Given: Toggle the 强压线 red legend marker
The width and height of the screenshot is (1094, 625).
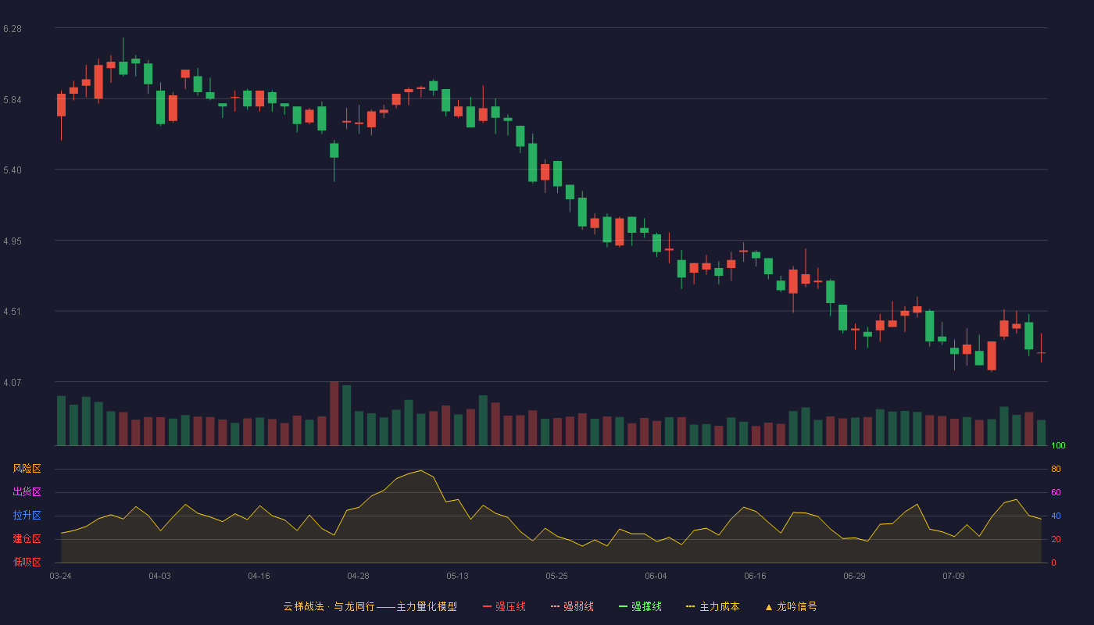Looking at the screenshot, I should 487,606.
